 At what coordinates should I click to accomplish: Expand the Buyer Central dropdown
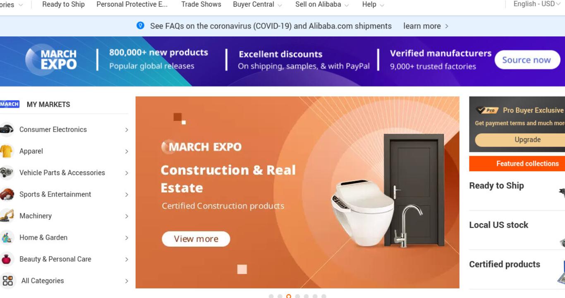(257, 5)
